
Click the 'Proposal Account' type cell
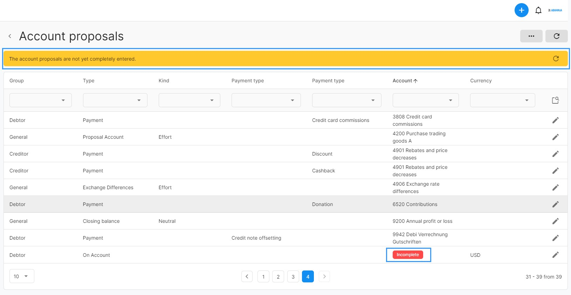click(x=103, y=137)
